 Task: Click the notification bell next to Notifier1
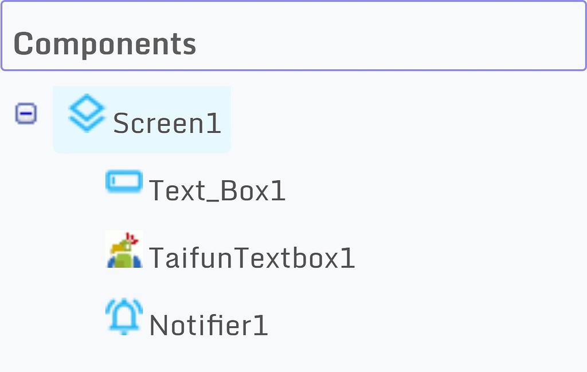[123, 316]
